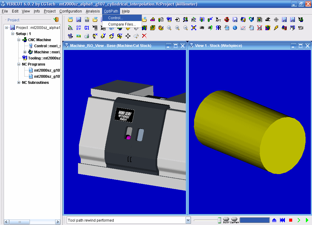Click the project tree horizontal scrollbar
Image resolution: width=312 pixels, height=225 pixels.
coord(19,222)
